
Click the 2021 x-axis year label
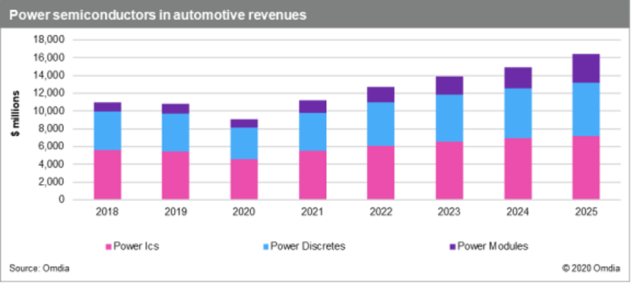point(312,212)
